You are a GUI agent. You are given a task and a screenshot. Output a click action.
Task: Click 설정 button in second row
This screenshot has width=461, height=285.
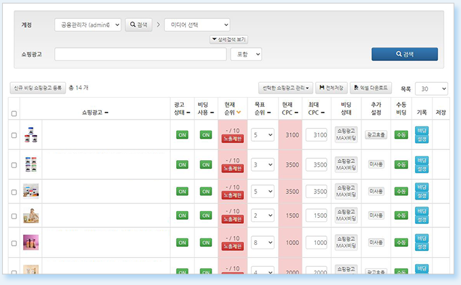point(422,168)
